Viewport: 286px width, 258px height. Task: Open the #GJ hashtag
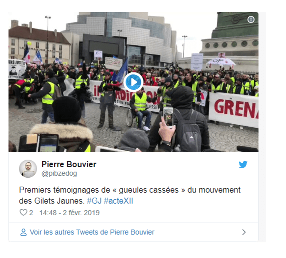point(94,201)
